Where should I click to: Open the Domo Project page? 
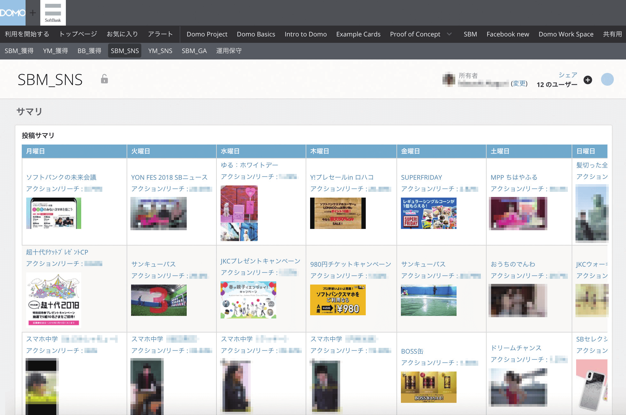[207, 34]
